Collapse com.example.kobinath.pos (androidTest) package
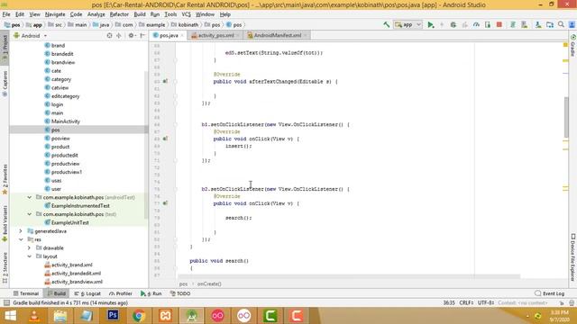Image resolution: width=577 pixels, height=324 pixels. (30, 197)
